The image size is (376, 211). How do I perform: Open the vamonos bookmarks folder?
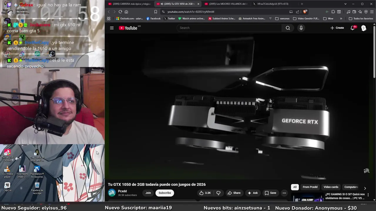(x=282, y=18)
